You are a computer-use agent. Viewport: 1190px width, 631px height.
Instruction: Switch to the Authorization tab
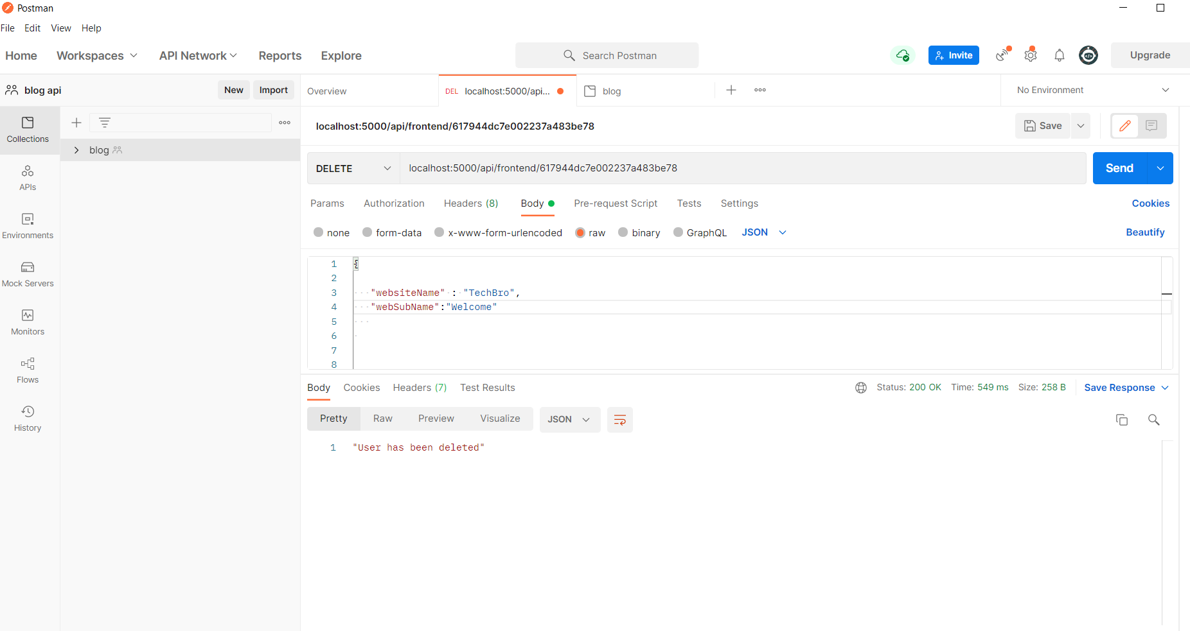tap(394, 203)
